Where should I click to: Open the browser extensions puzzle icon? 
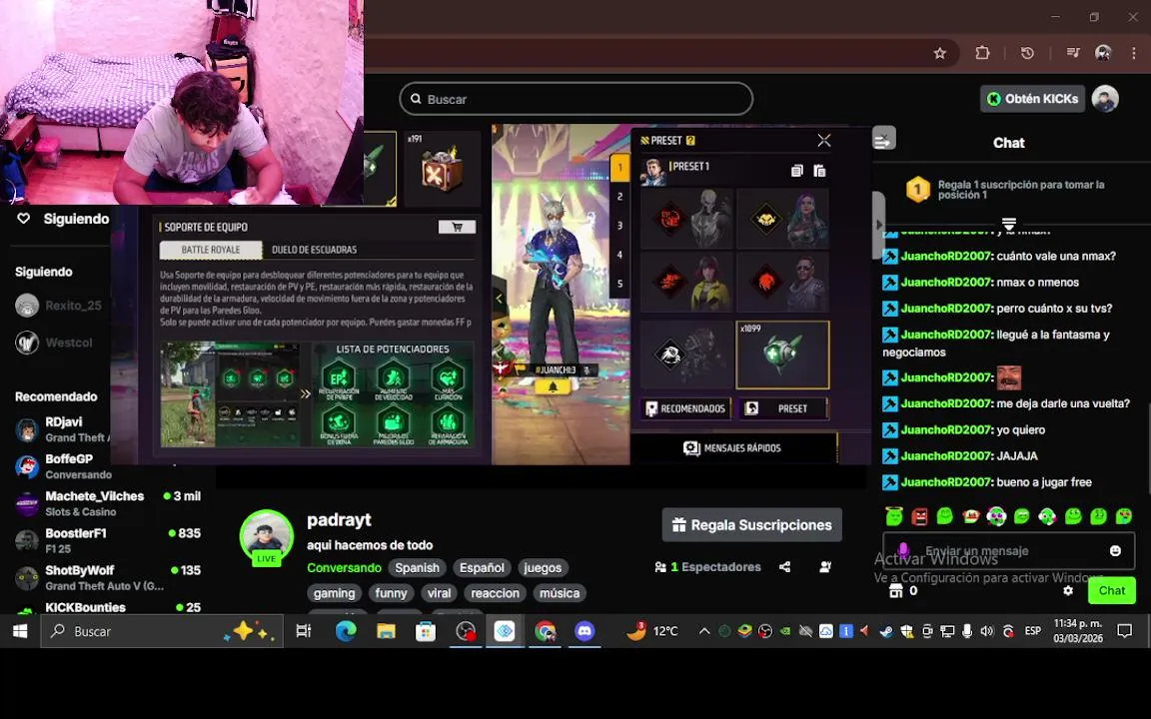coord(982,53)
